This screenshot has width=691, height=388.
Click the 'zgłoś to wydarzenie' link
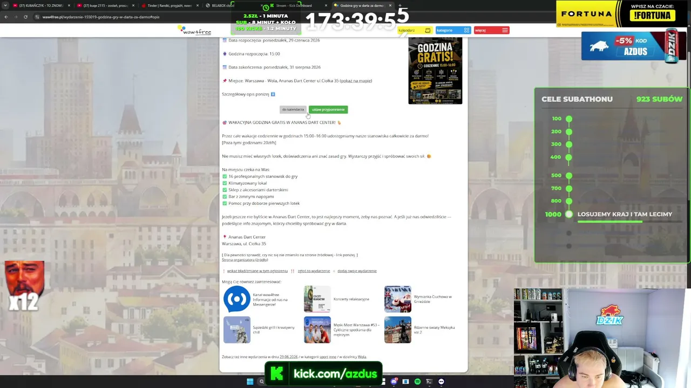coord(314,271)
